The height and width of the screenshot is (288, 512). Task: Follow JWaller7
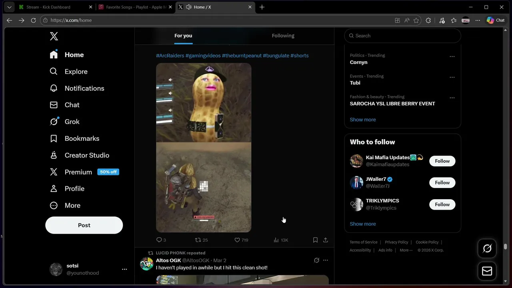(x=442, y=182)
